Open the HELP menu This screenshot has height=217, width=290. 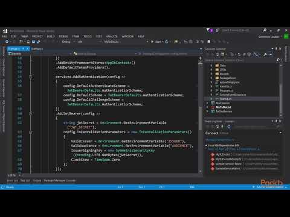point(141,36)
